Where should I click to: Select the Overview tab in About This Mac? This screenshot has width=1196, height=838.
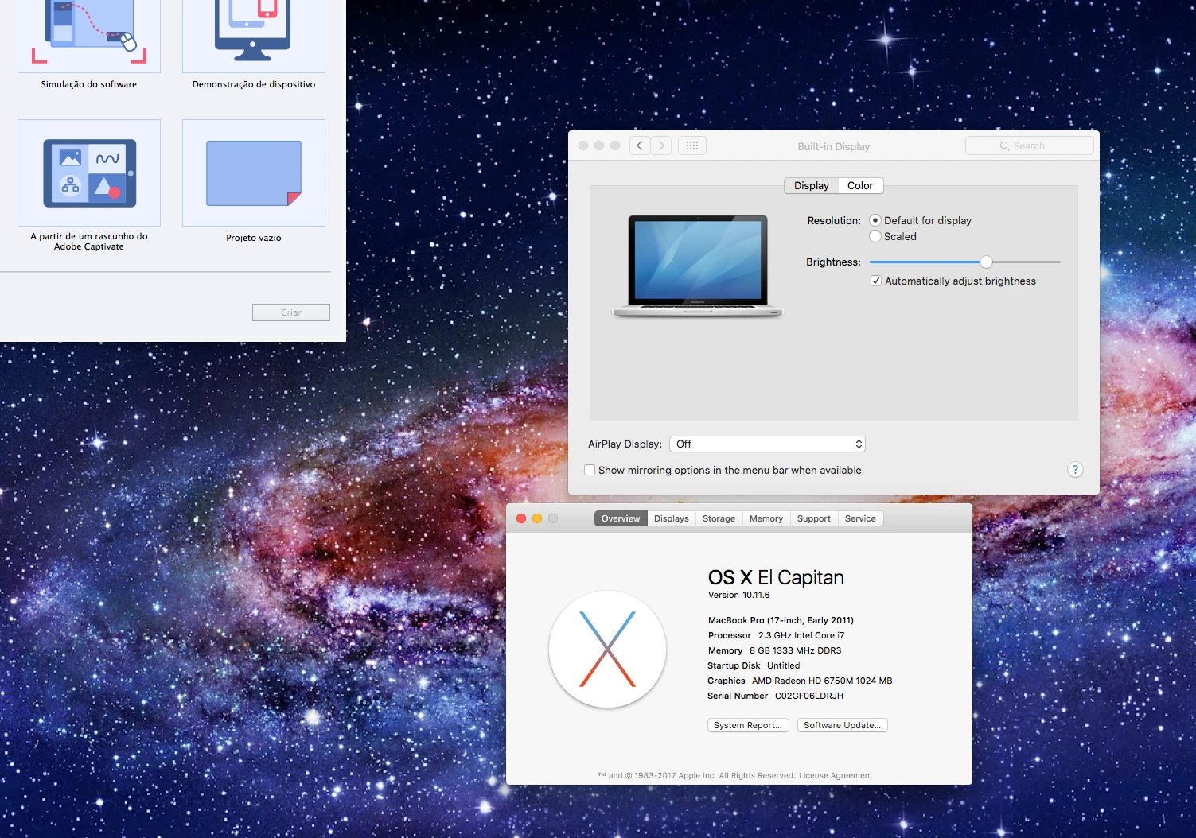621,518
